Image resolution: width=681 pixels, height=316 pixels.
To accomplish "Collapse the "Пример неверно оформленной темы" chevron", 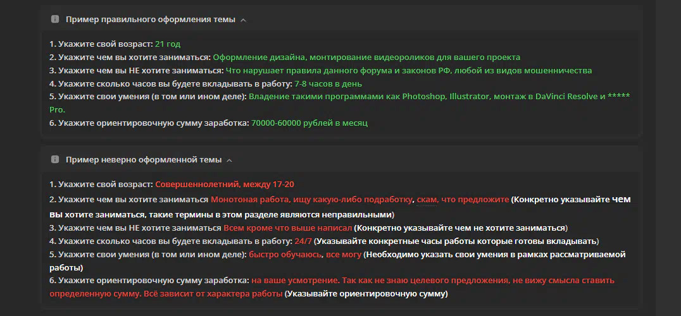I will (x=229, y=160).
